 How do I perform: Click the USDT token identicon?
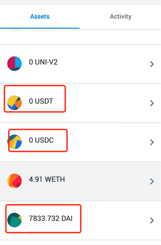point(15,103)
